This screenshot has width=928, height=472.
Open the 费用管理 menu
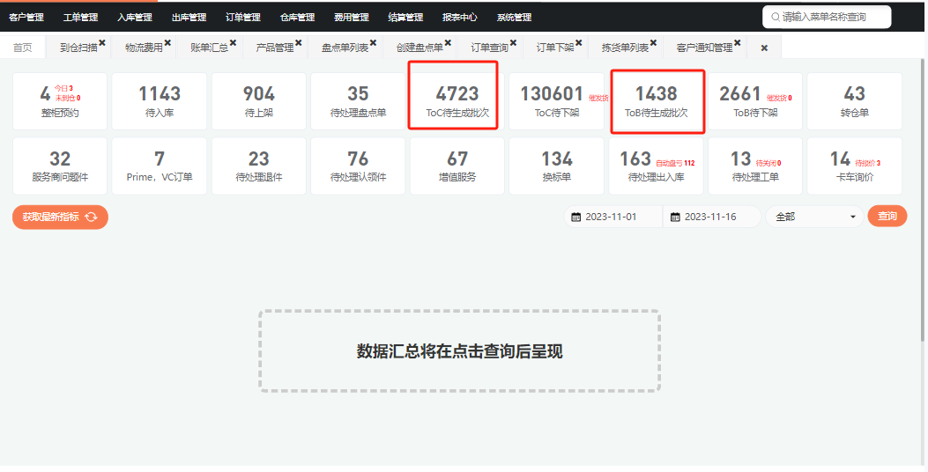351,17
